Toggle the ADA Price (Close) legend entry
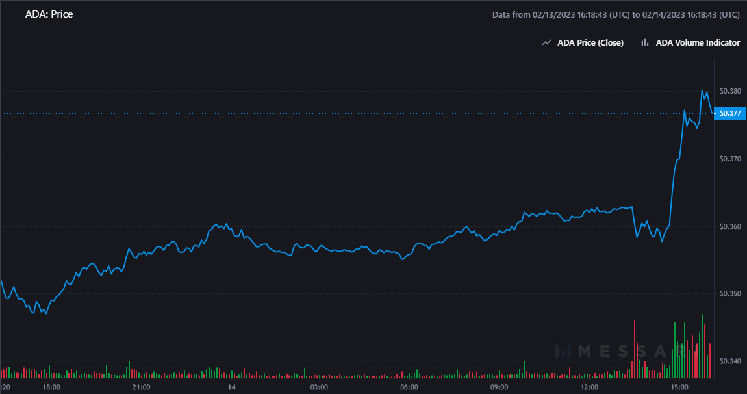Viewport: 747px width, 394px height. coord(583,42)
